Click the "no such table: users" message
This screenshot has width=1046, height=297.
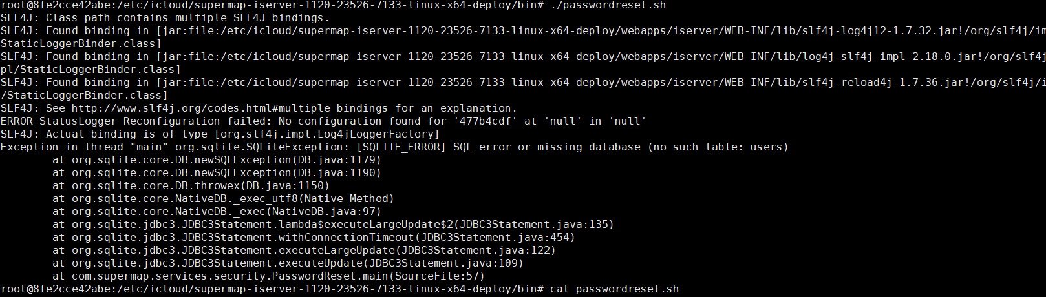(718, 147)
